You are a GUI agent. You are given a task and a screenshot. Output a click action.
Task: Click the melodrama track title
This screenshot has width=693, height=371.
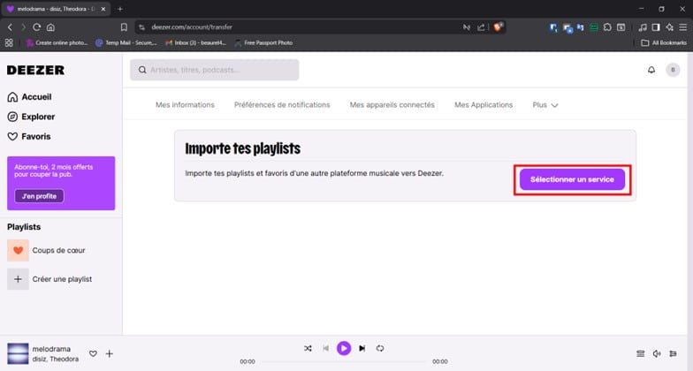51,349
